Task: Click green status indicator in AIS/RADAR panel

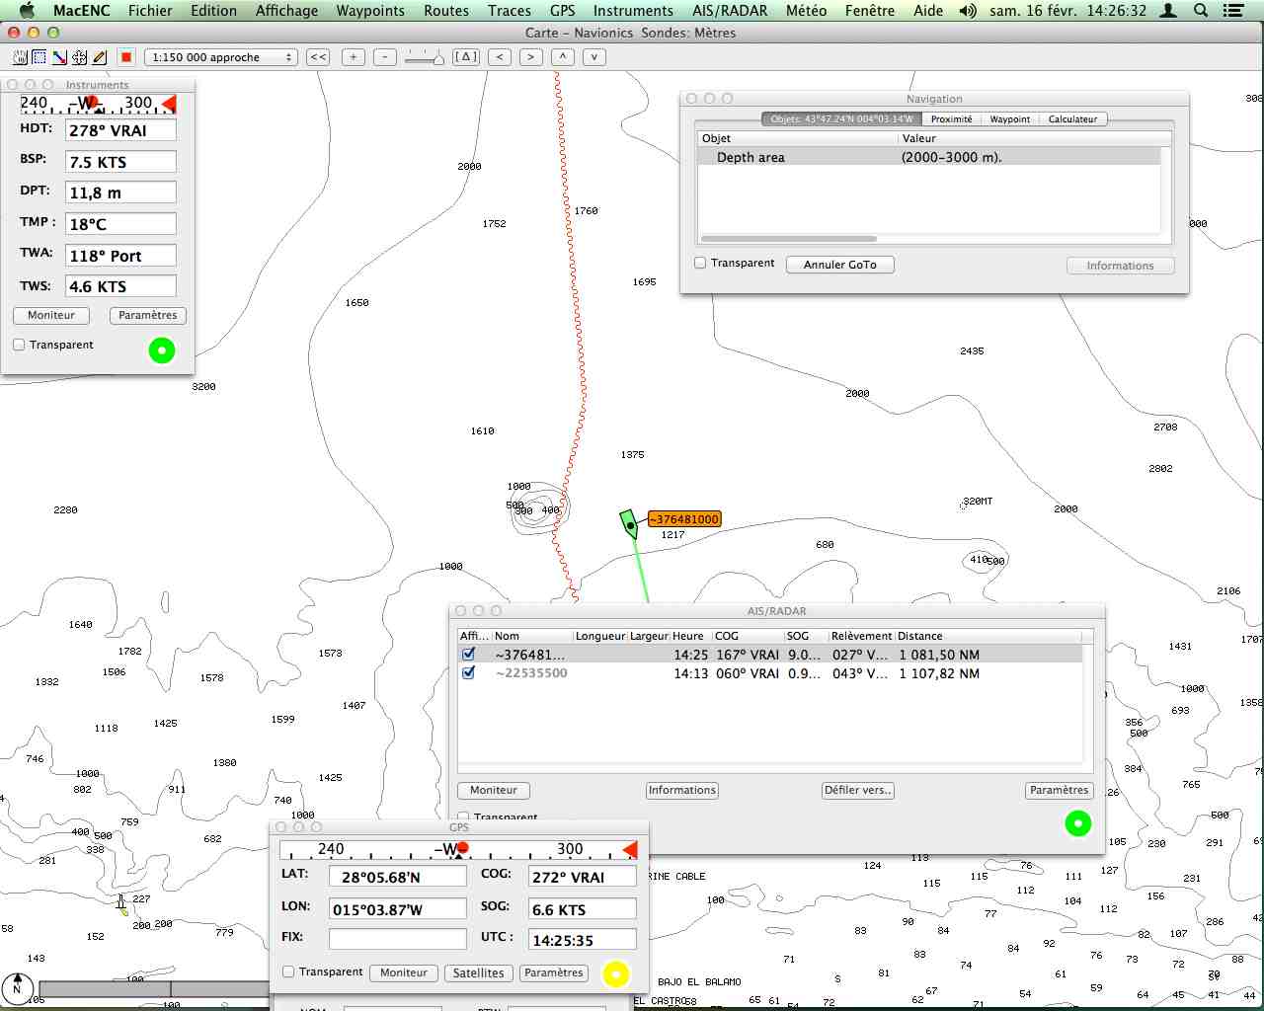Action: (x=1078, y=822)
